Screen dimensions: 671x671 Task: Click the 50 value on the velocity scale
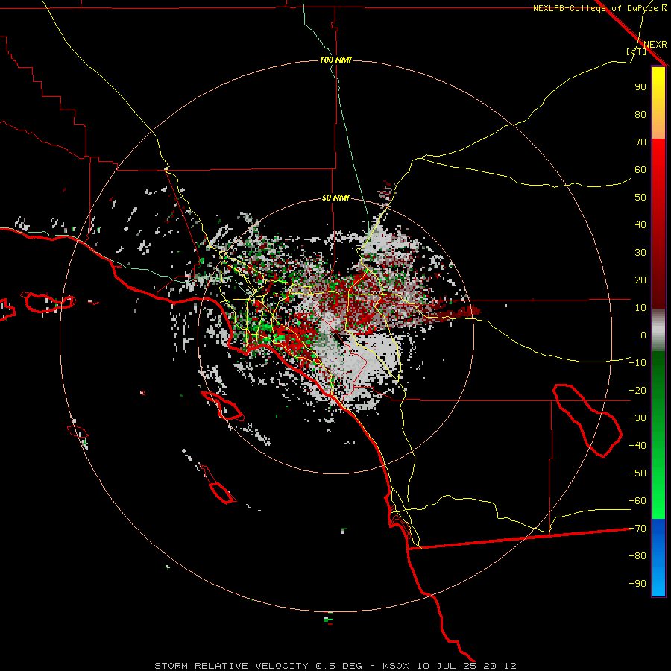click(x=640, y=198)
